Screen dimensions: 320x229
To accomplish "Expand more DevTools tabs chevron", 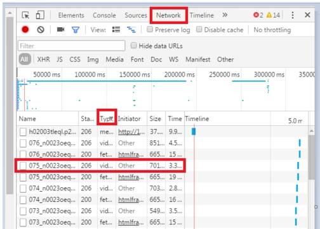I will coord(225,15).
